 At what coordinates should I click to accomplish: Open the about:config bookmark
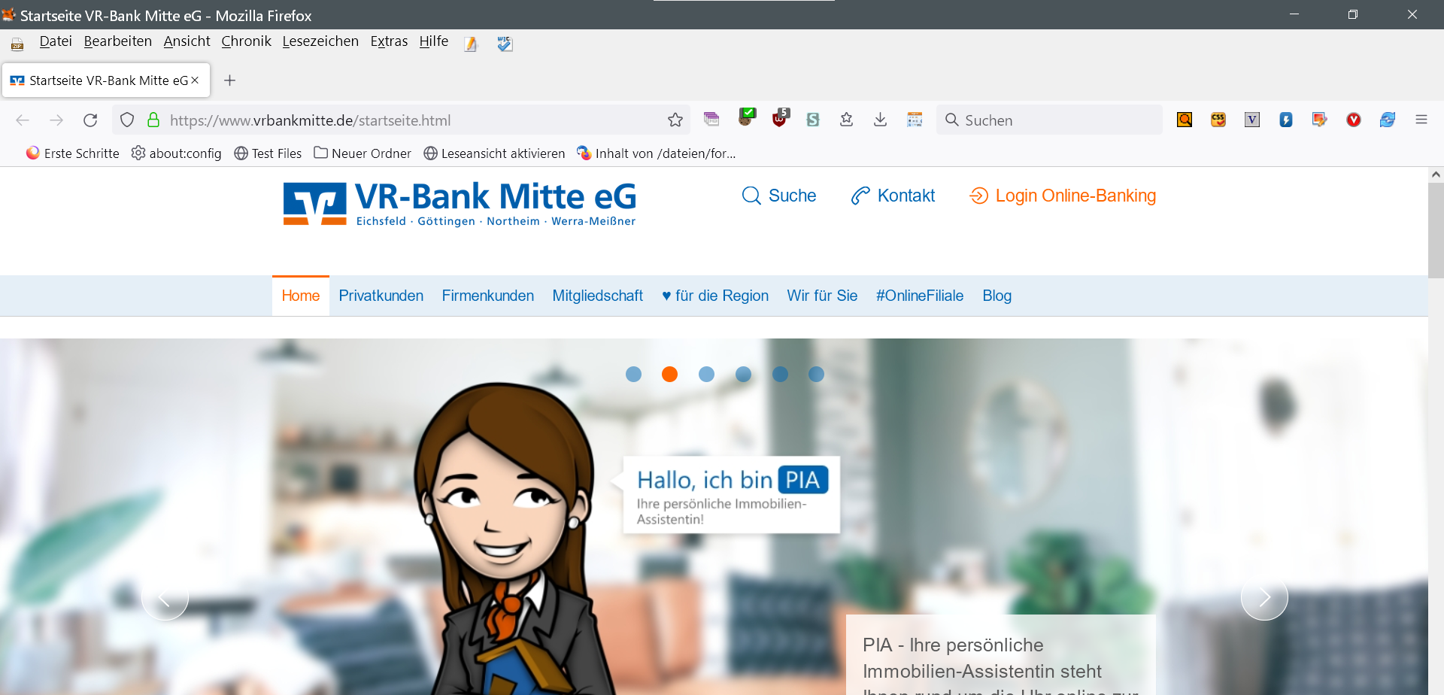177,153
